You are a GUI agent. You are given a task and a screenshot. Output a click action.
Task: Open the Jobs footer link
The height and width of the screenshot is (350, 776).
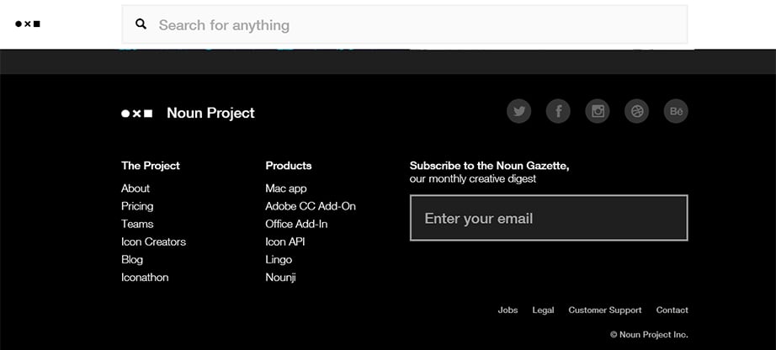(508, 310)
